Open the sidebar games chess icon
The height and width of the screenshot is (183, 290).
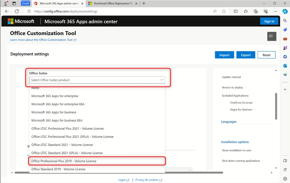[x=285, y=48]
